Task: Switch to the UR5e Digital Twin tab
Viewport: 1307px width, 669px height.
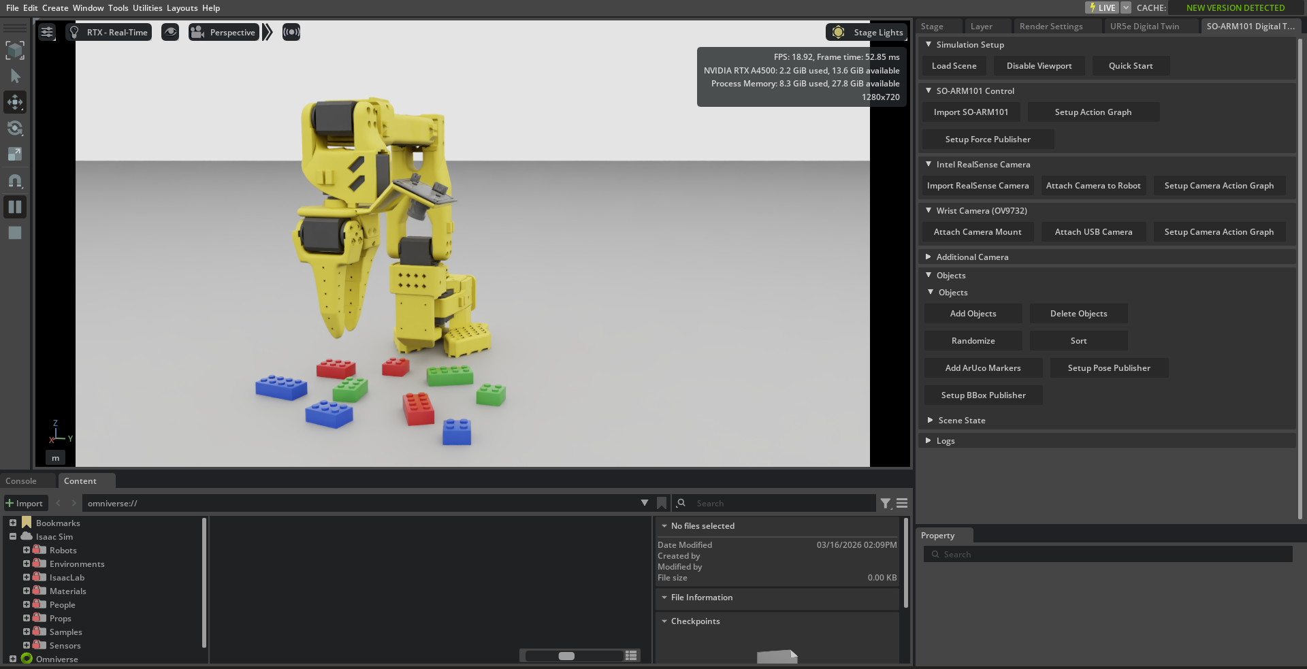Action: point(1144,26)
